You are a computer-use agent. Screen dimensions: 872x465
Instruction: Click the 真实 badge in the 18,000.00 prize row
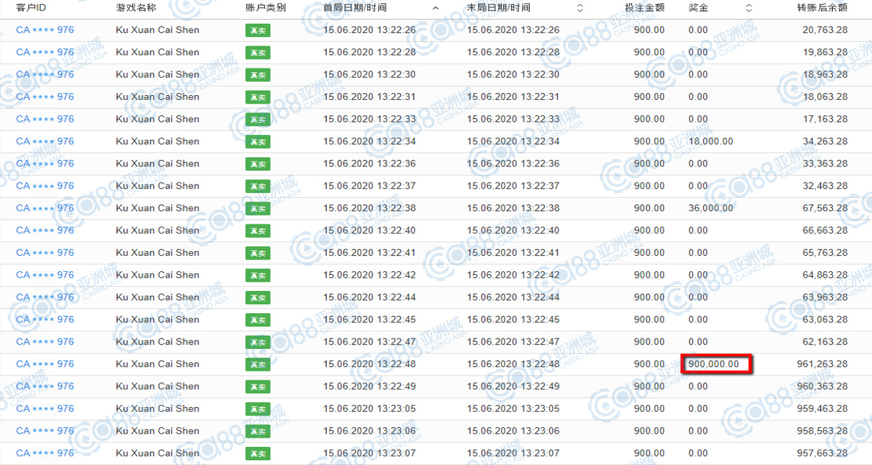click(258, 142)
